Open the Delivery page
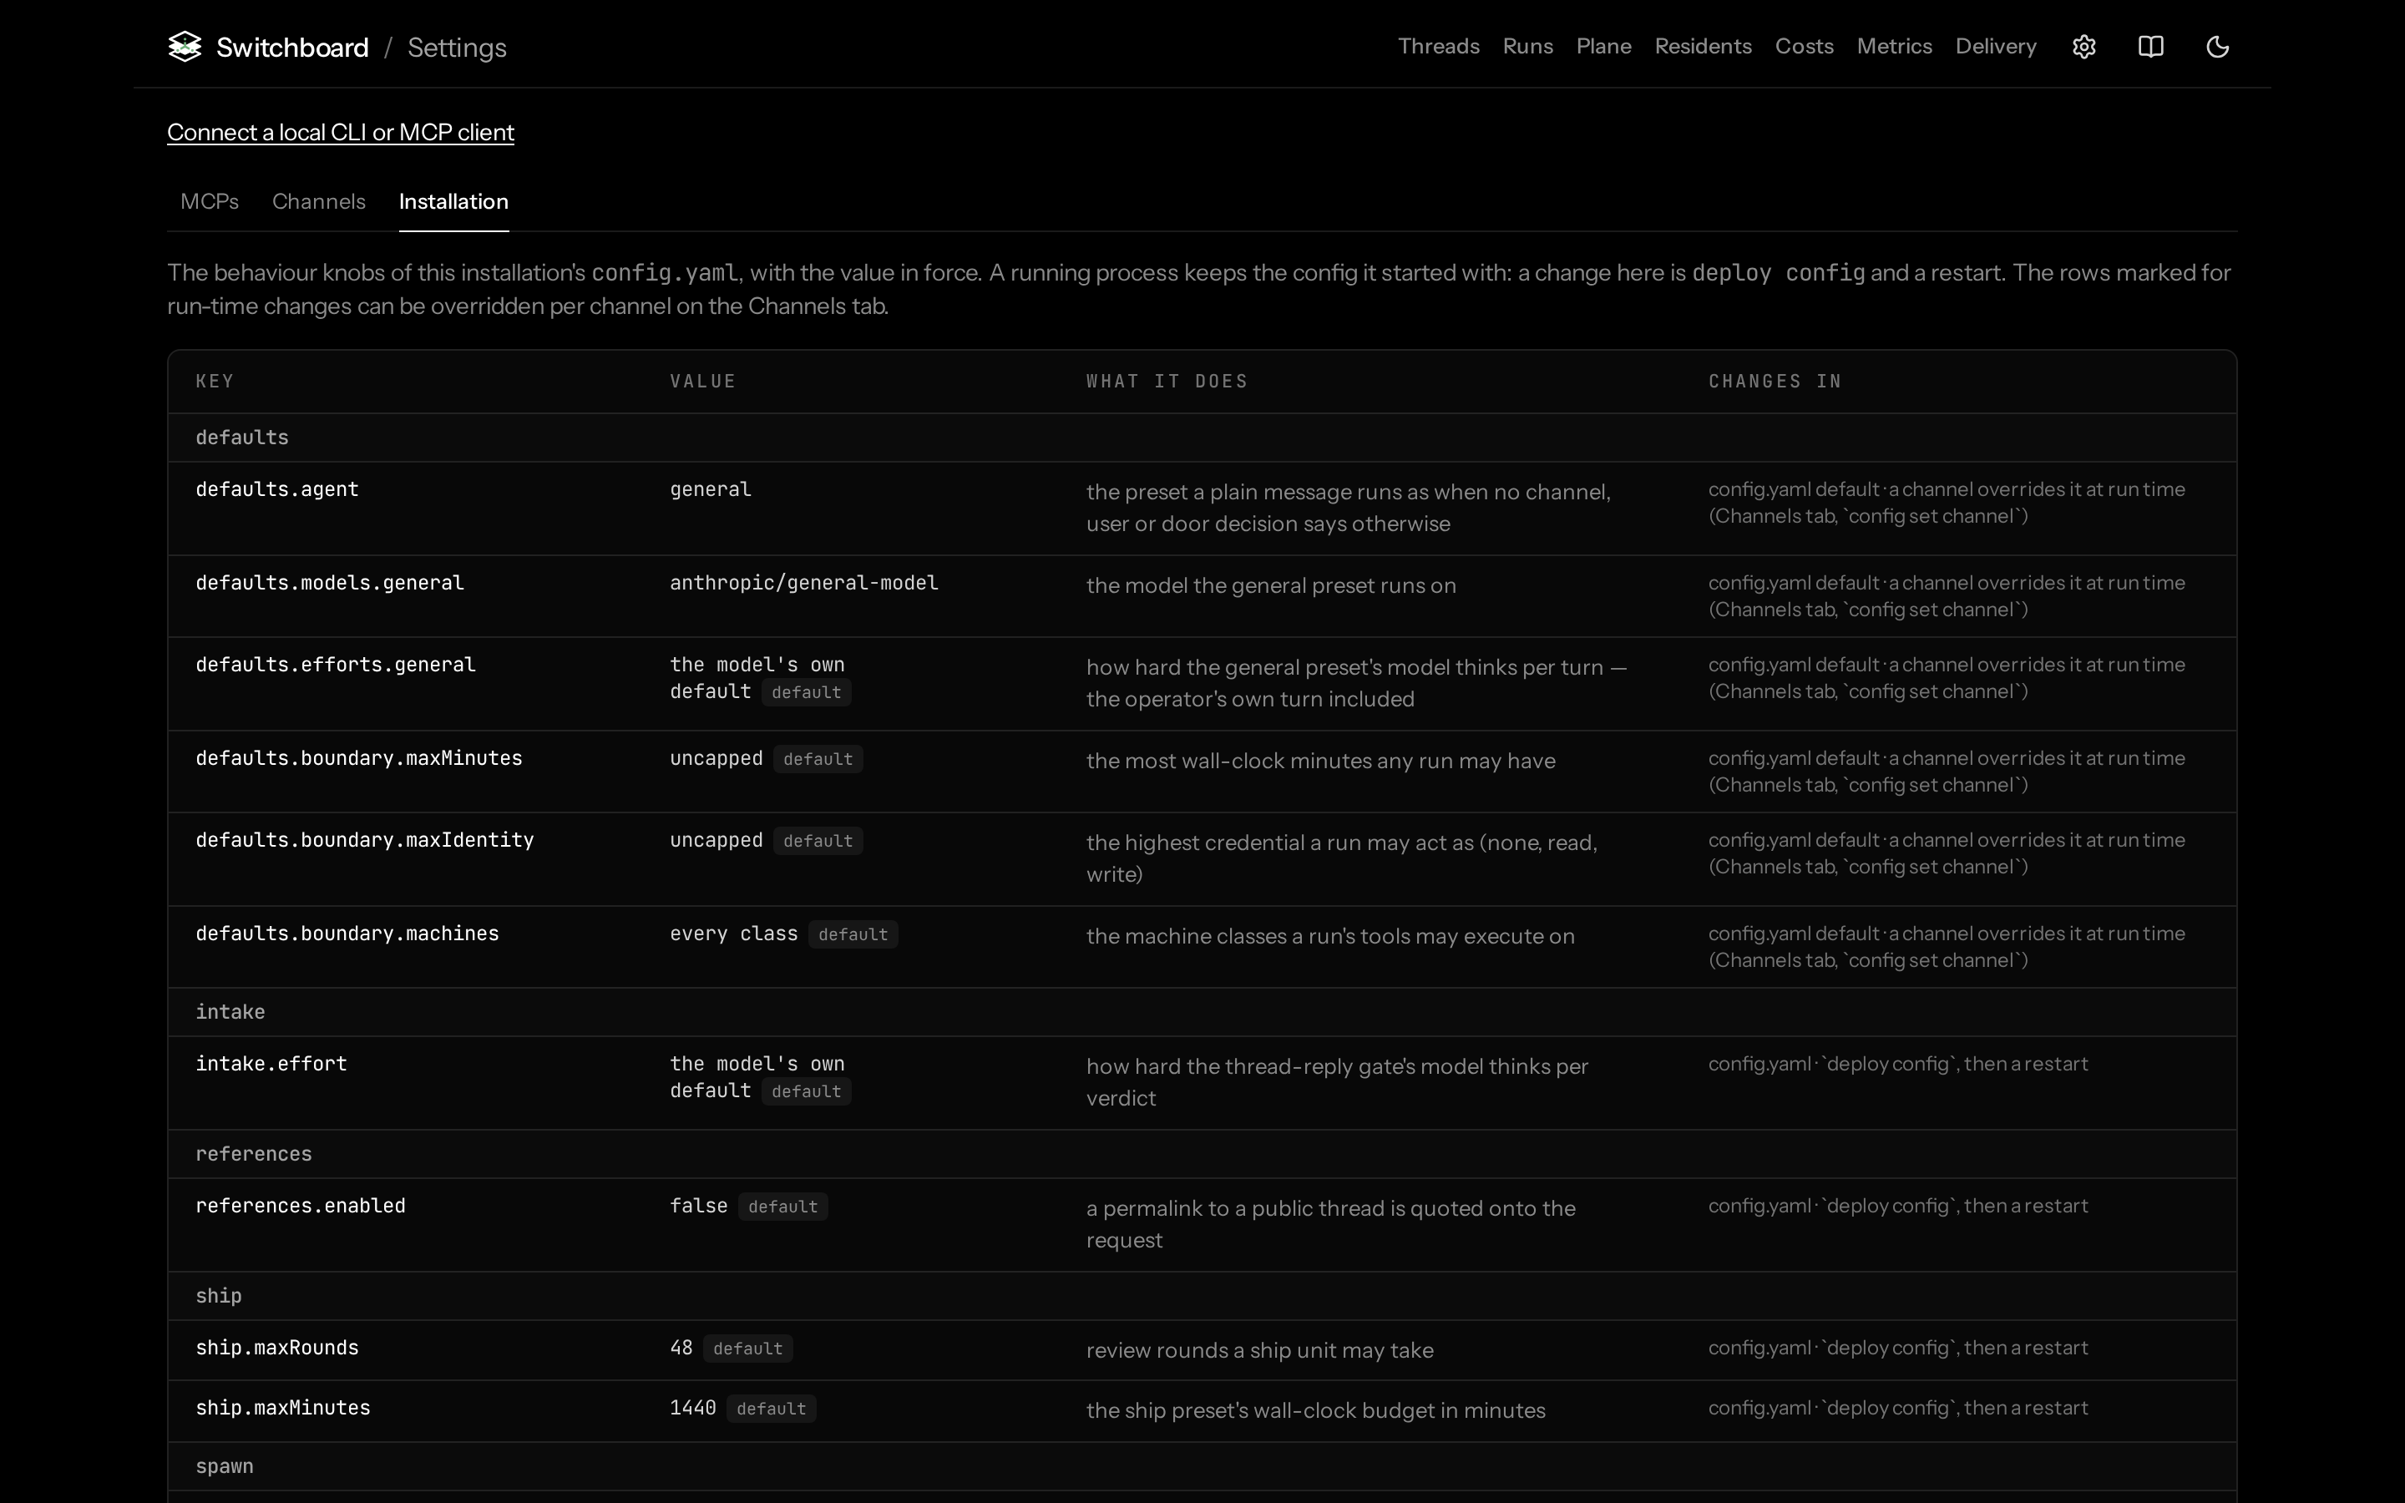This screenshot has width=2405, height=1503. pos(1996,47)
